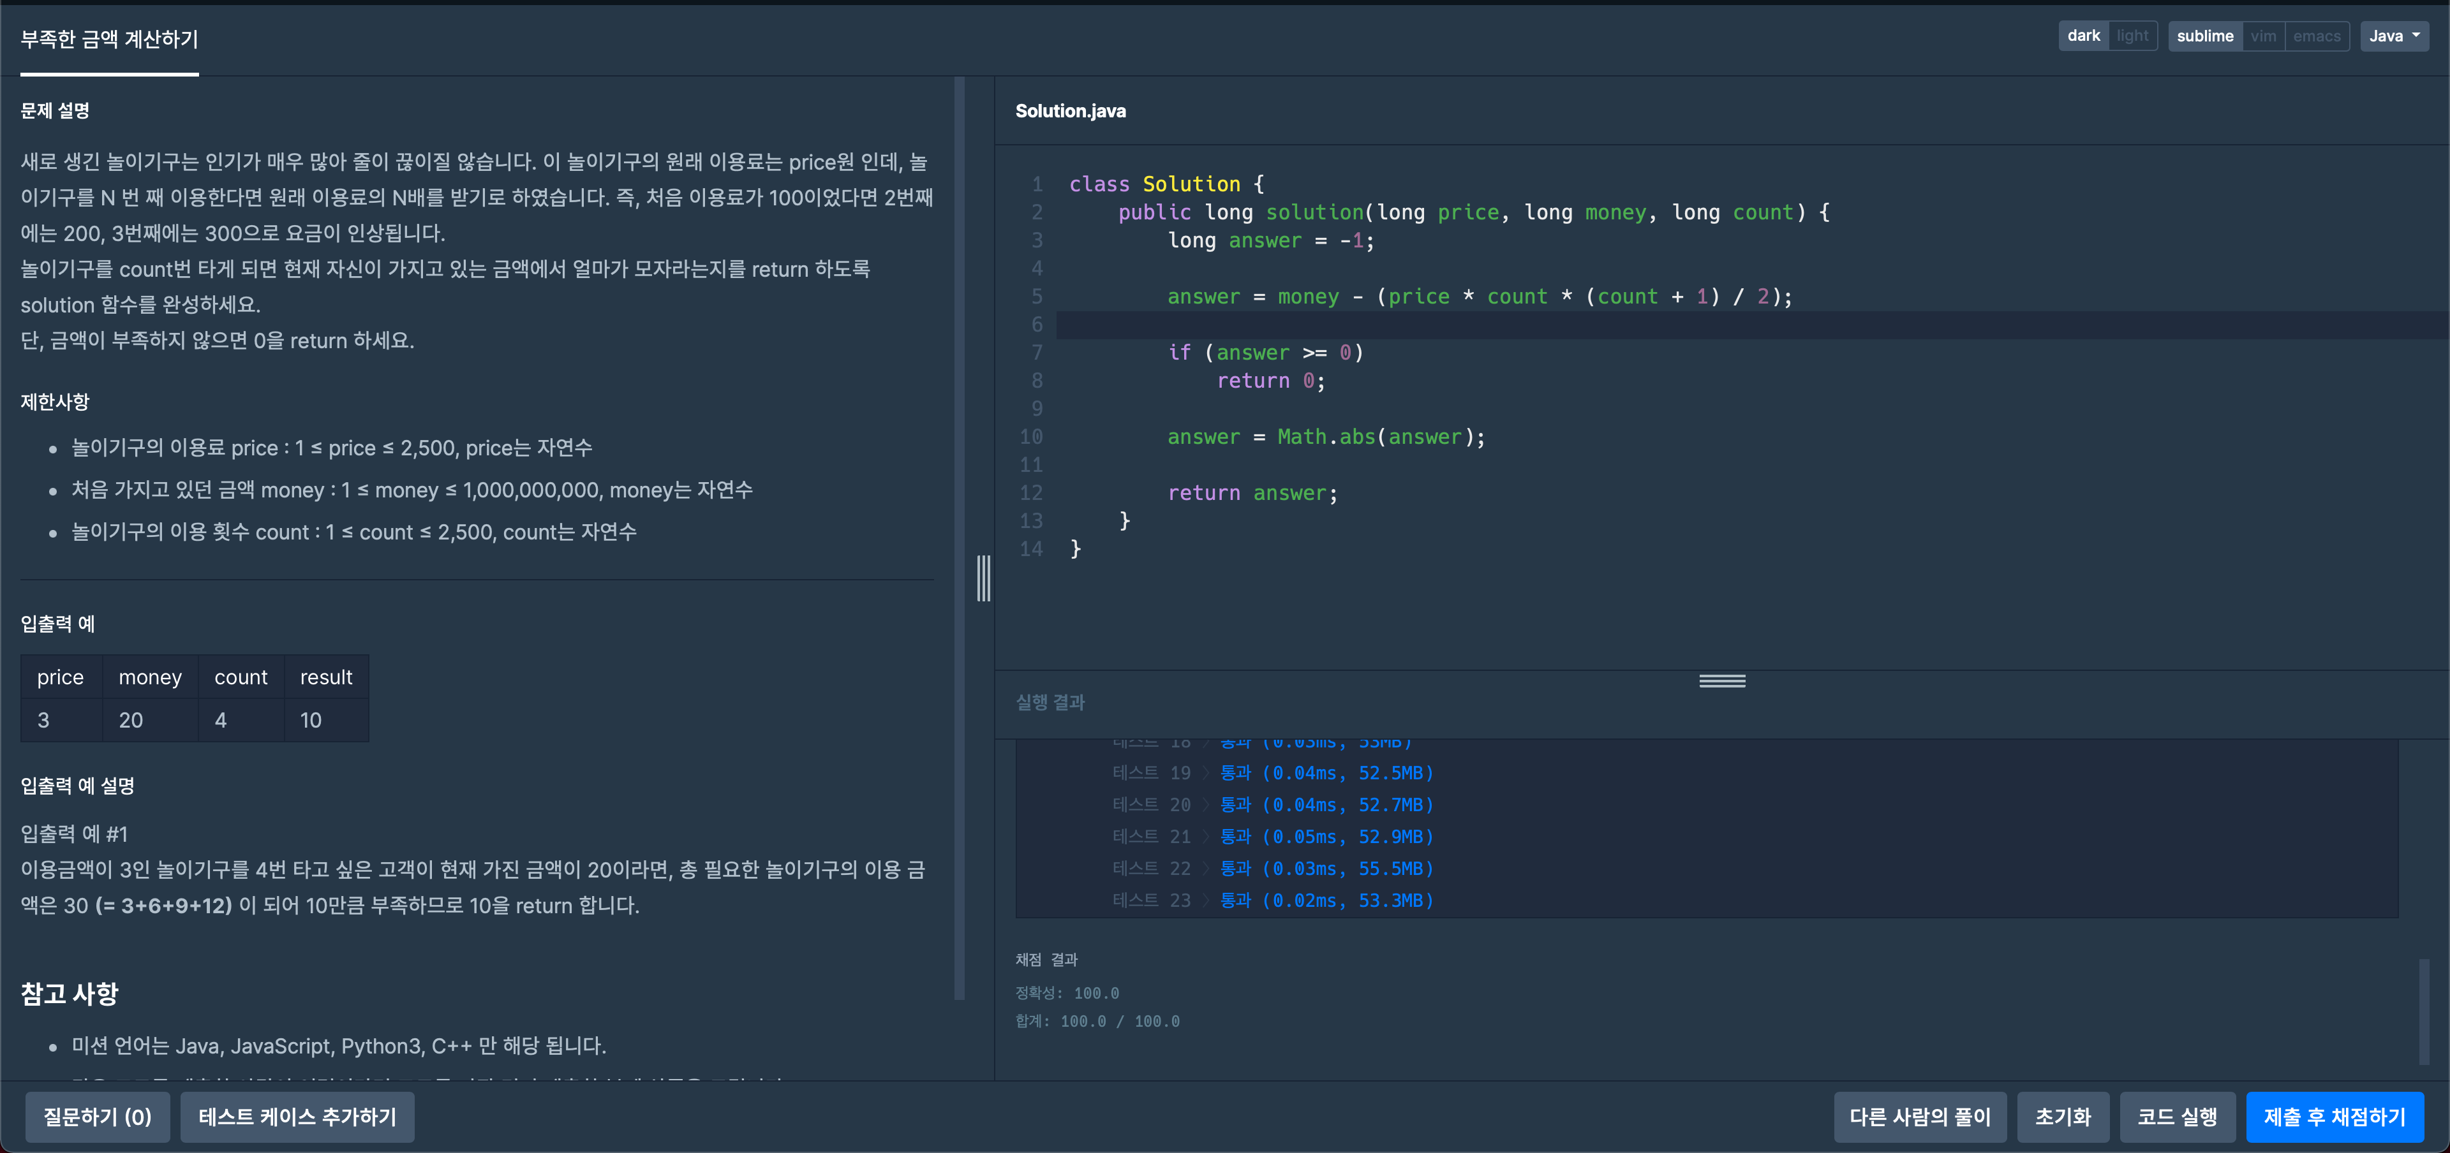Reset code with 초기화 button
Image resolution: width=2450 pixels, height=1153 pixels.
click(x=2062, y=1117)
